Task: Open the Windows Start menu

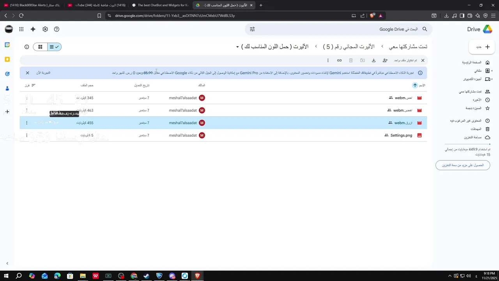Action: tap(6, 276)
